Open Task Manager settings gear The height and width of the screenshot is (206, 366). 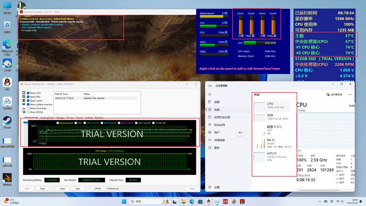pyautogui.click(x=210, y=187)
